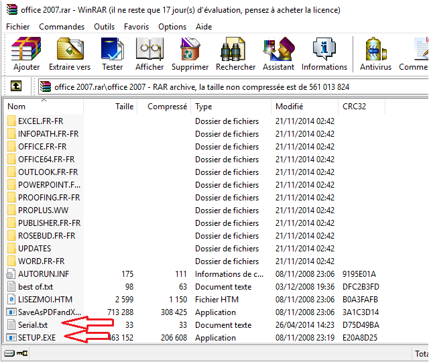Launch the Antivirus scan icon
The width and height of the screenshot is (429, 362).
[x=375, y=49]
